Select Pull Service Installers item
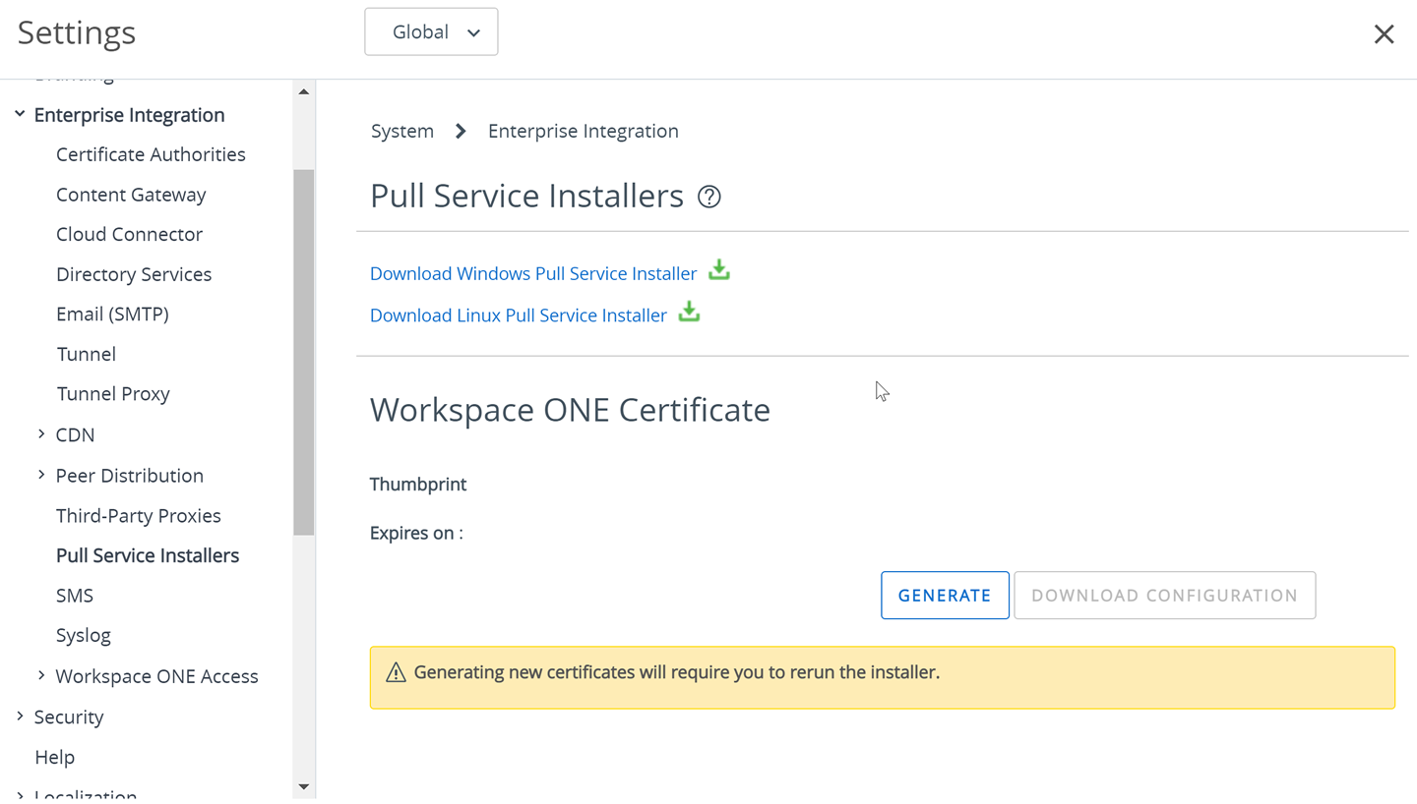The height and width of the screenshot is (804, 1417). (x=148, y=555)
